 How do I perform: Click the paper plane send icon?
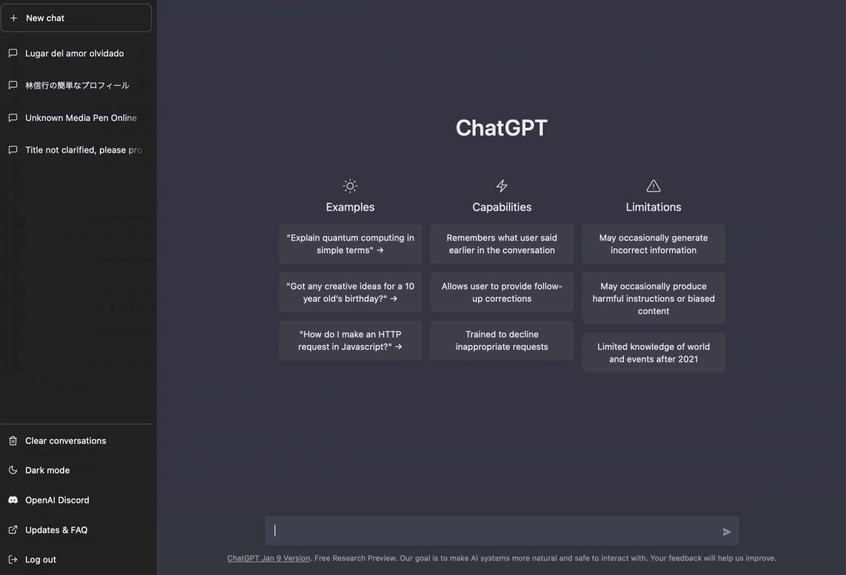(727, 532)
